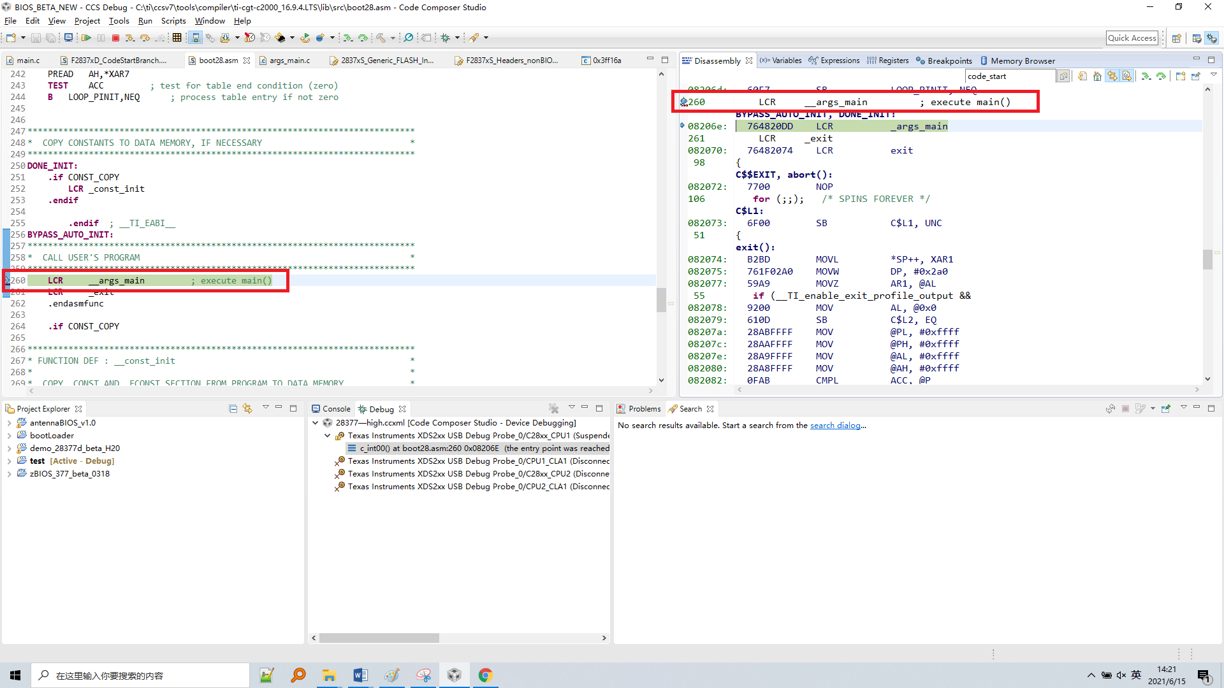This screenshot has height=688, width=1224.
Task: Click Step Into in main toolbar
Action: click(130, 38)
